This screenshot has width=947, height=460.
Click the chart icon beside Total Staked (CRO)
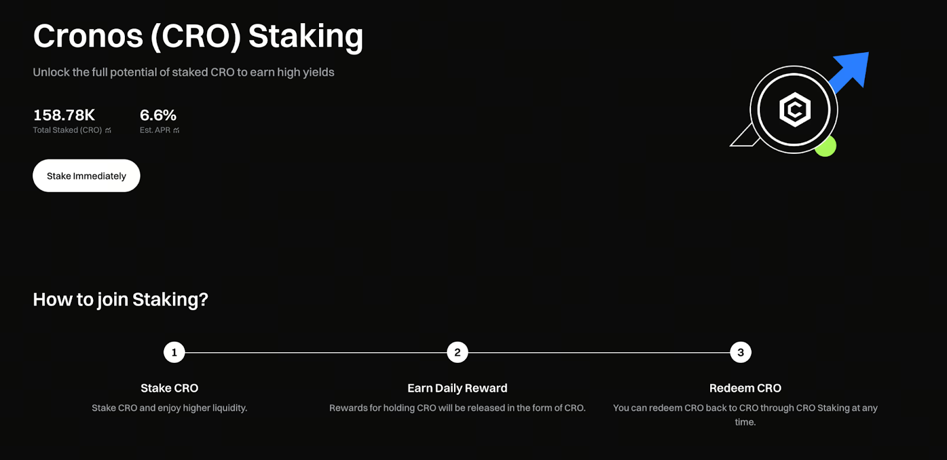point(108,130)
